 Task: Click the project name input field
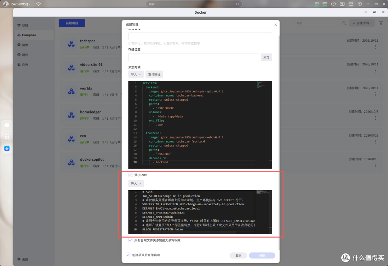pos(200,36)
